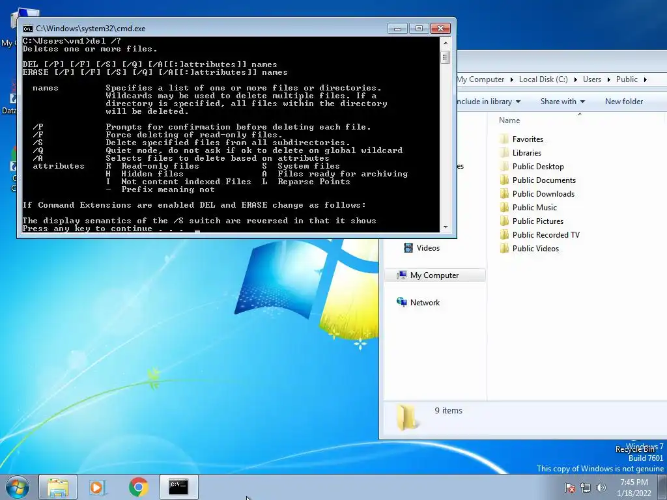Viewport: 667px width, 500px height.
Task: Select the cmd.exe taskbar button
Action: [x=178, y=487]
